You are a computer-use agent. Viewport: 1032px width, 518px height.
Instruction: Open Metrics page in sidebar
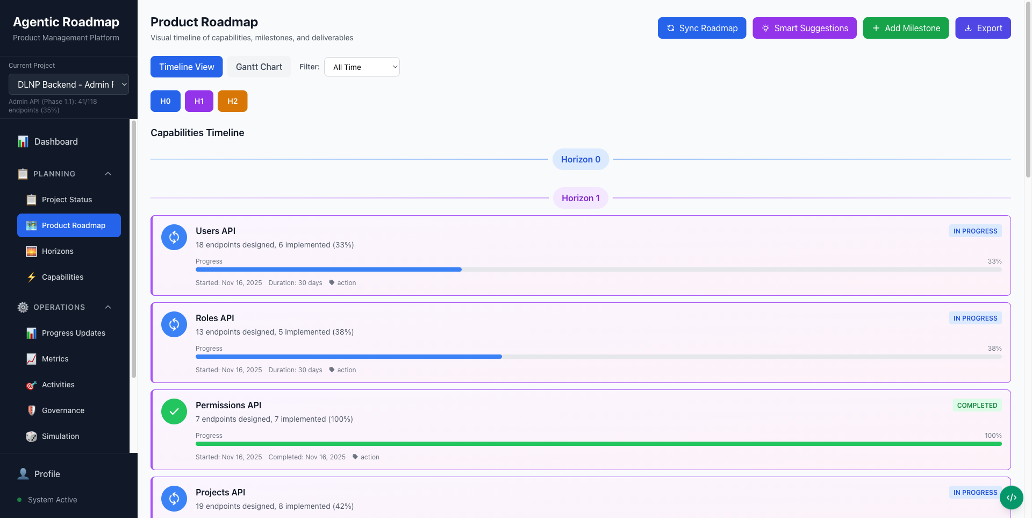click(x=69, y=359)
